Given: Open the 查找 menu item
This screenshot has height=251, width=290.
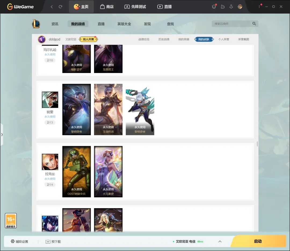Looking at the screenshot, I should point(170,24).
